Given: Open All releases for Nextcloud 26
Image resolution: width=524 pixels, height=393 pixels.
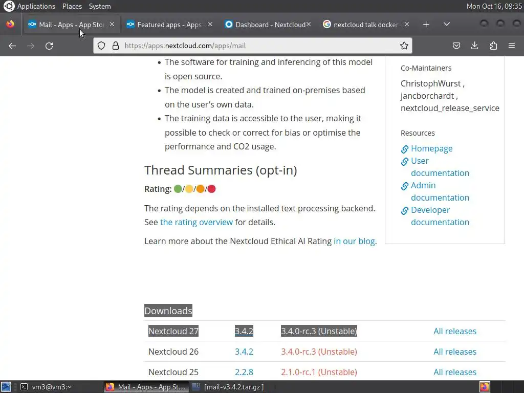Looking at the screenshot, I should (x=455, y=352).
